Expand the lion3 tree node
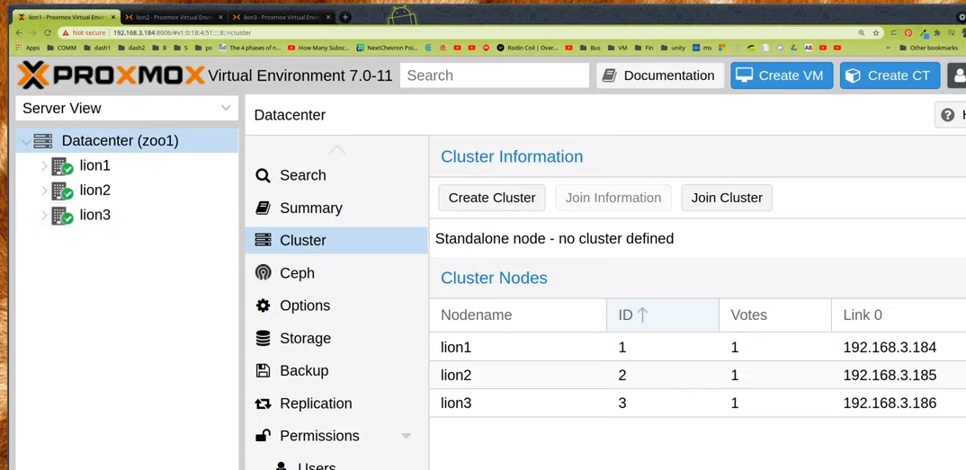This screenshot has width=966, height=470. click(44, 216)
